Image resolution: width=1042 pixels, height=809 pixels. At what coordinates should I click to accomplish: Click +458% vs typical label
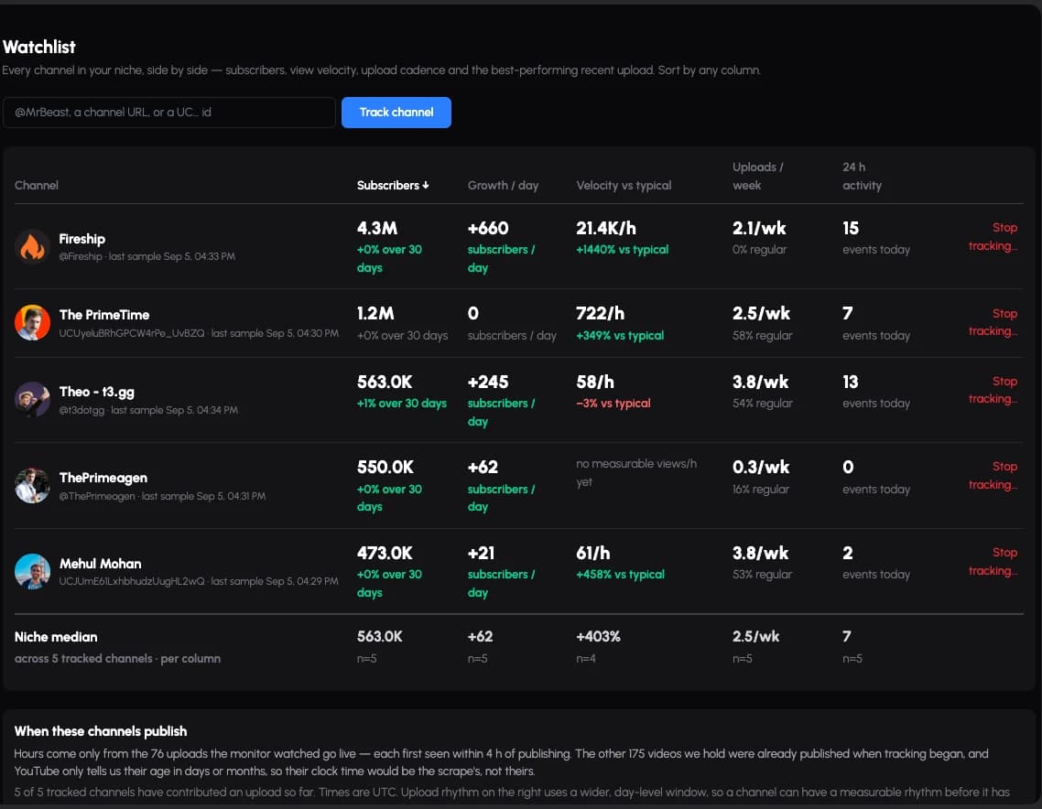coord(621,575)
